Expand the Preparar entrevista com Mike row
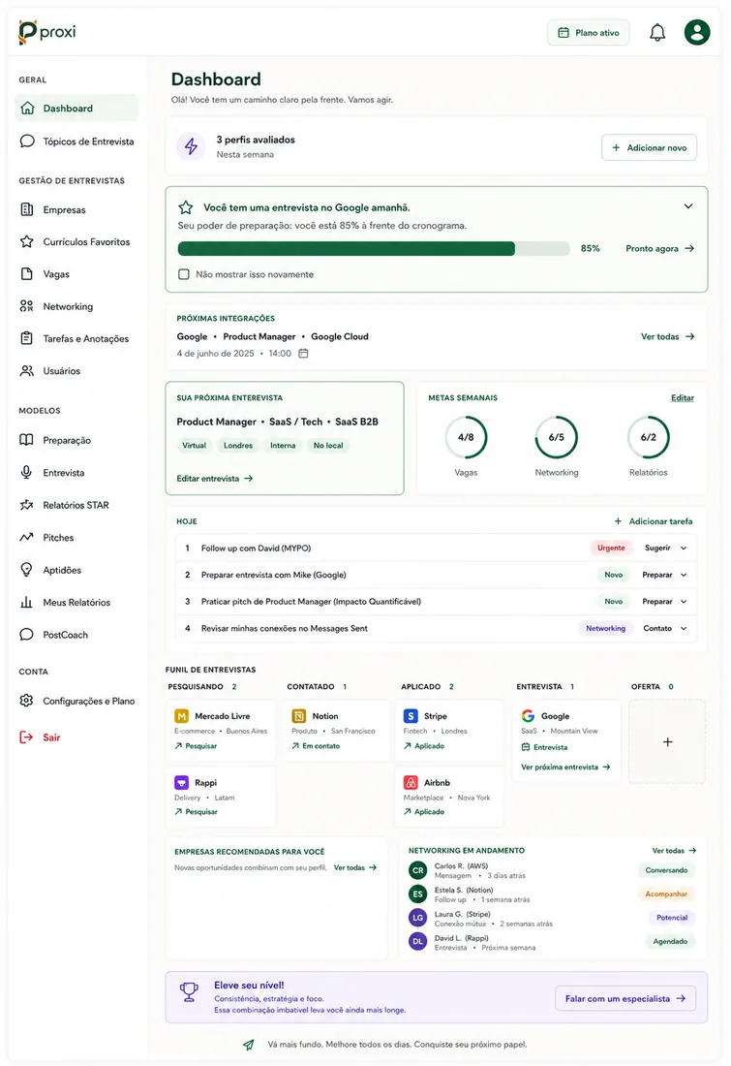 684,575
